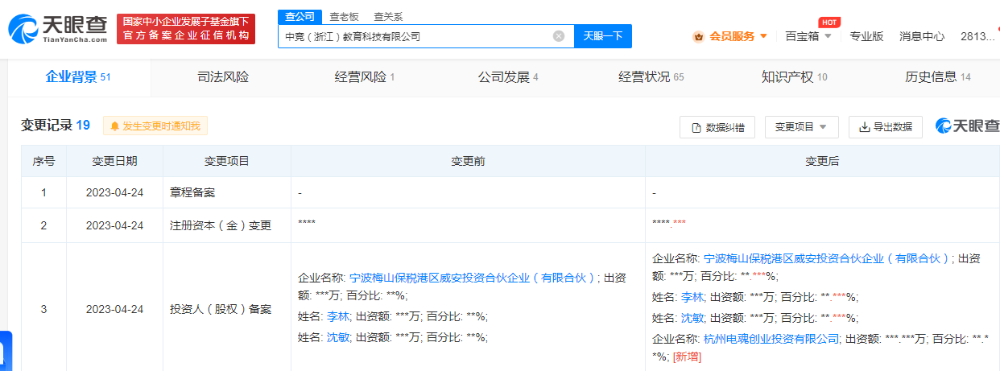Switch to the 查公司 search tab

[x=300, y=16]
